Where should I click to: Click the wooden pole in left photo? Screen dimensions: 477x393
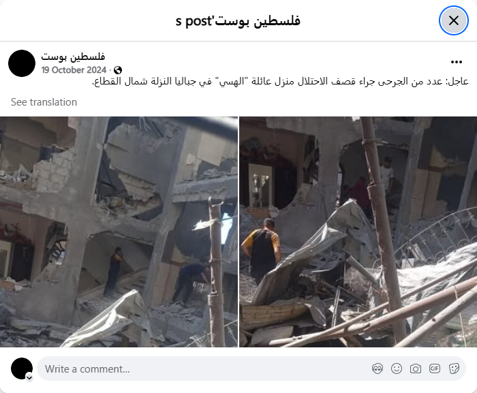tap(216, 272)
